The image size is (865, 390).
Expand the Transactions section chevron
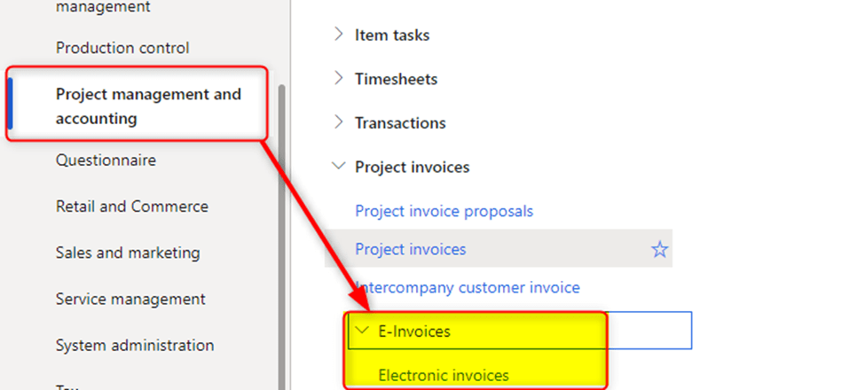pos(338,122)
